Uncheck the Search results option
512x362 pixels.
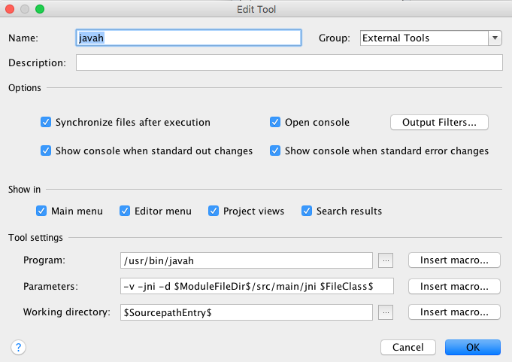(x=307, y=211)
